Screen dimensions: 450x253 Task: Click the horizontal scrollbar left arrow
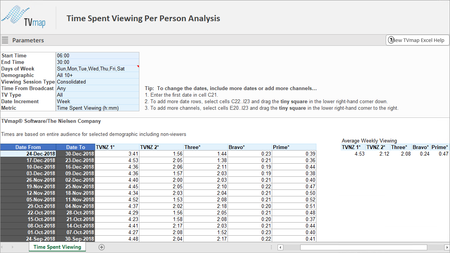point(280,247)
